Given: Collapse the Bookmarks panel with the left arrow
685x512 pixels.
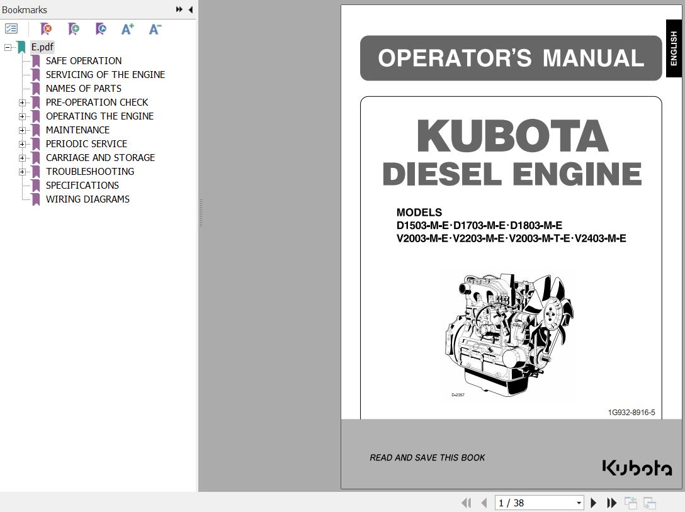Looking at the screenshot, I should 191,9.
